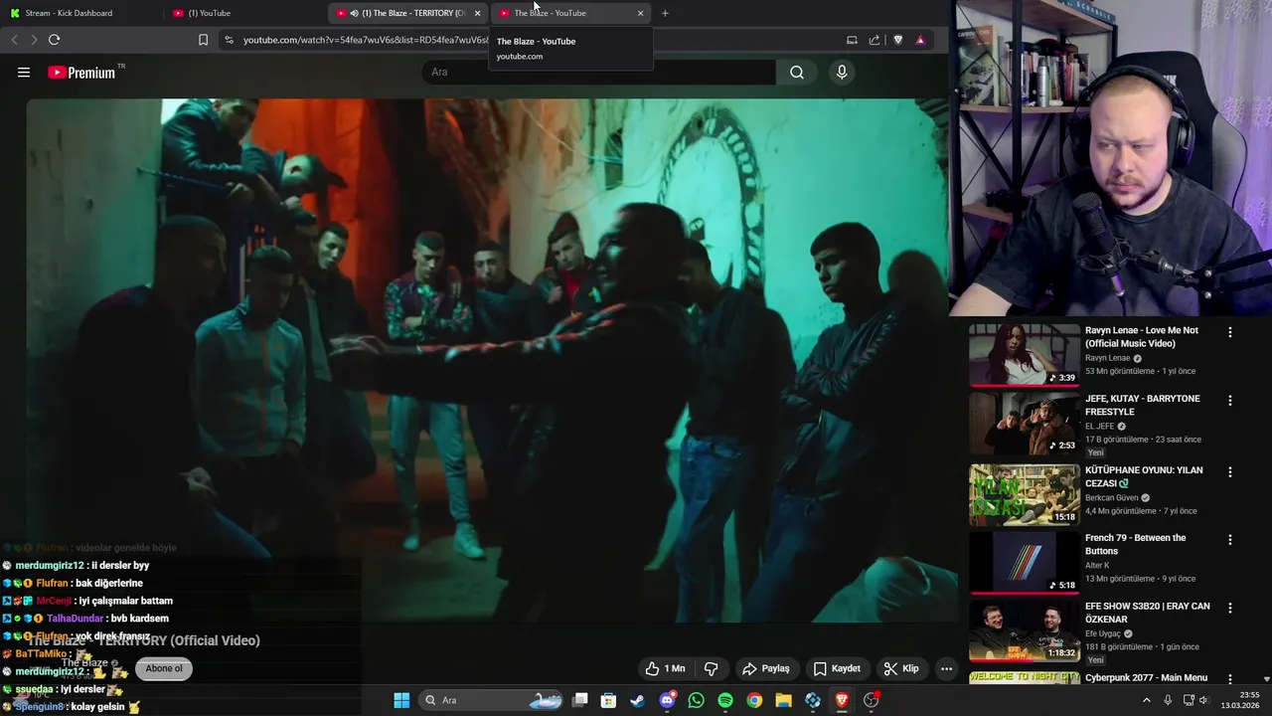Like the video (1 Mn)
The height and width of the screenshot is (716, 1272).
(x=665, y=669)
